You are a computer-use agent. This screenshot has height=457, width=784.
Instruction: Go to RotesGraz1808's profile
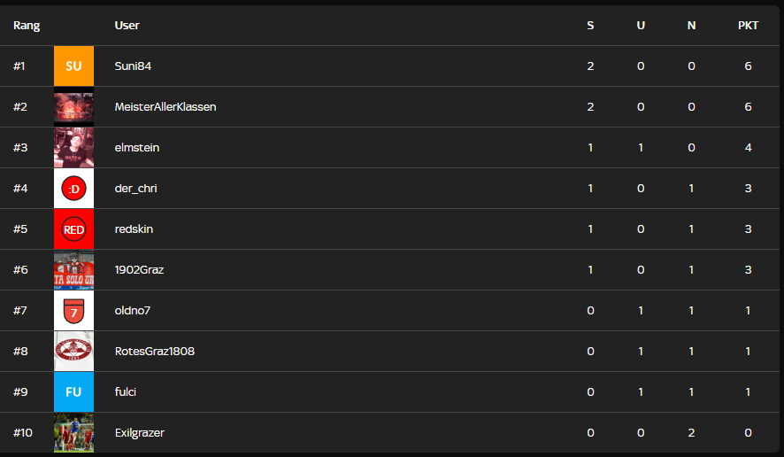[x=155, y=352]
